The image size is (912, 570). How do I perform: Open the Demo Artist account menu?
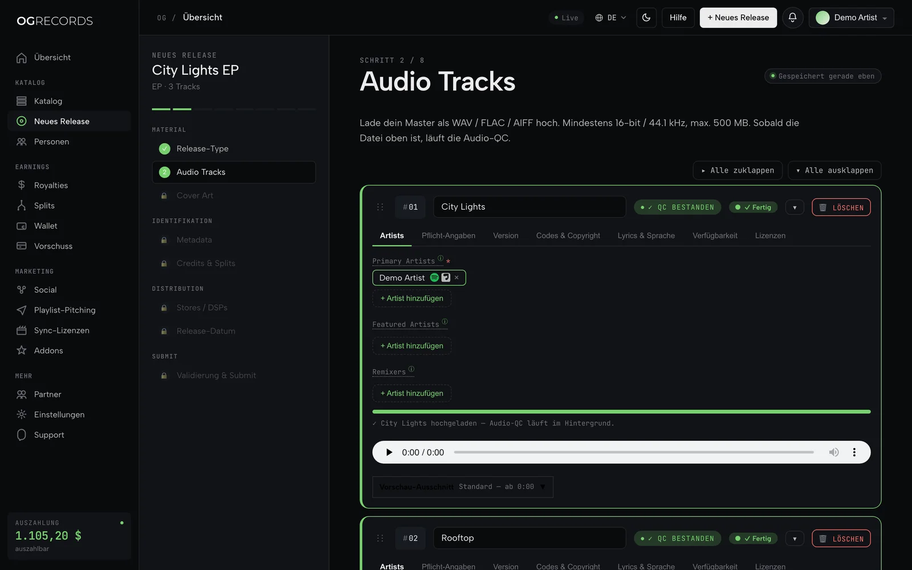pyautogui.click(x=851, y=18)
